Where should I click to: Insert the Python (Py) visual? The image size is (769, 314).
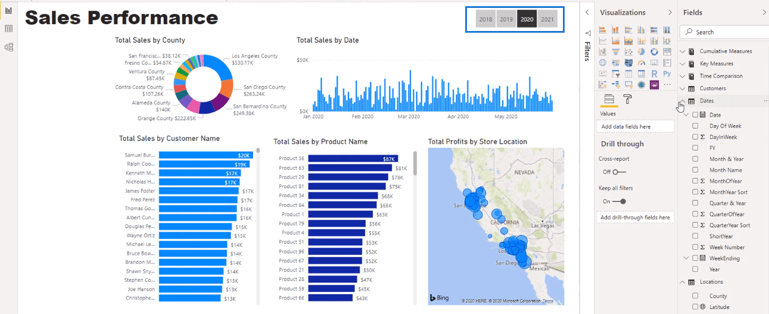click(667, 73)
